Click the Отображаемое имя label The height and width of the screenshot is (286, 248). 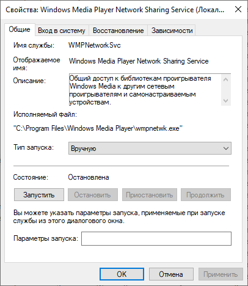pos(37,64)
